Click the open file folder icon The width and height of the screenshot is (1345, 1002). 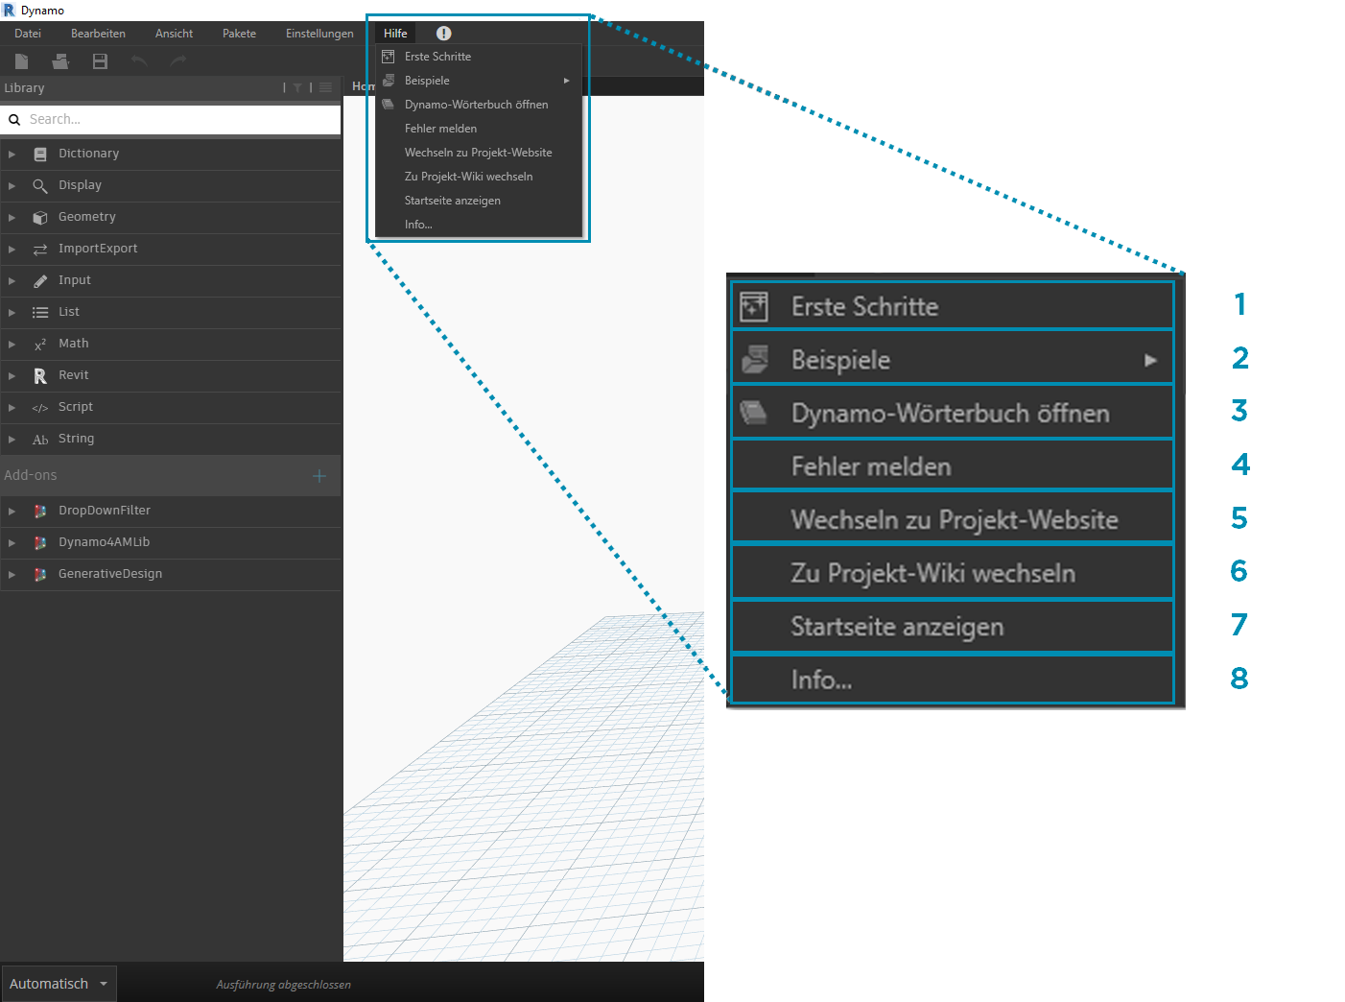pyautogui.click(x=60, y=60)
